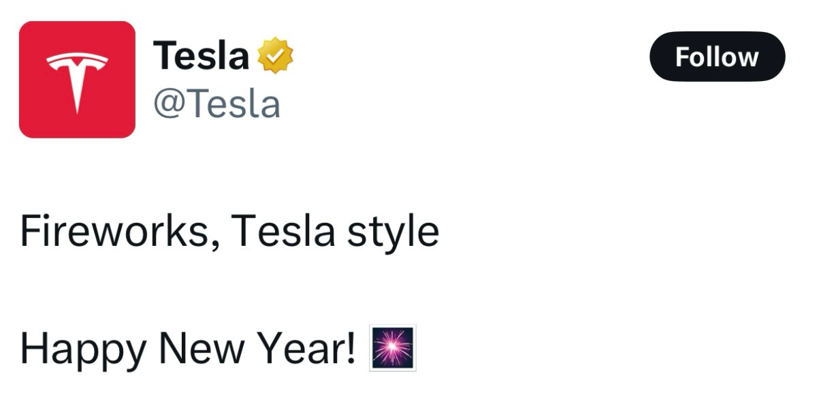This screenshot has height=406, width=821.
Task: Open the profile from the bold "Tesla" name
Action: click(x=201, y=56)
